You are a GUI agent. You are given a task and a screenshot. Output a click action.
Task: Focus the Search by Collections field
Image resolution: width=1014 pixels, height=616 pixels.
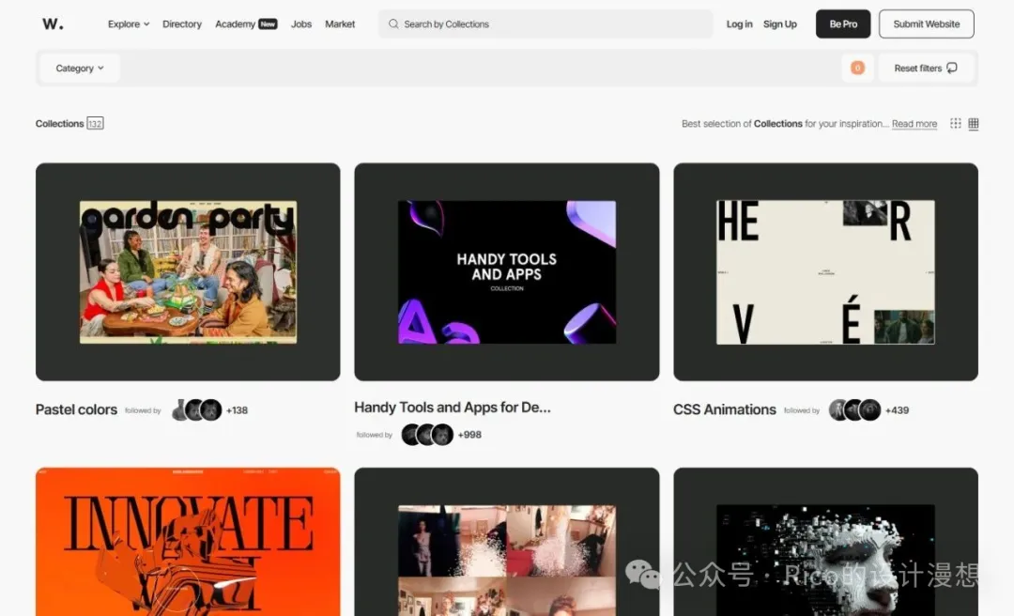(554, 24)
